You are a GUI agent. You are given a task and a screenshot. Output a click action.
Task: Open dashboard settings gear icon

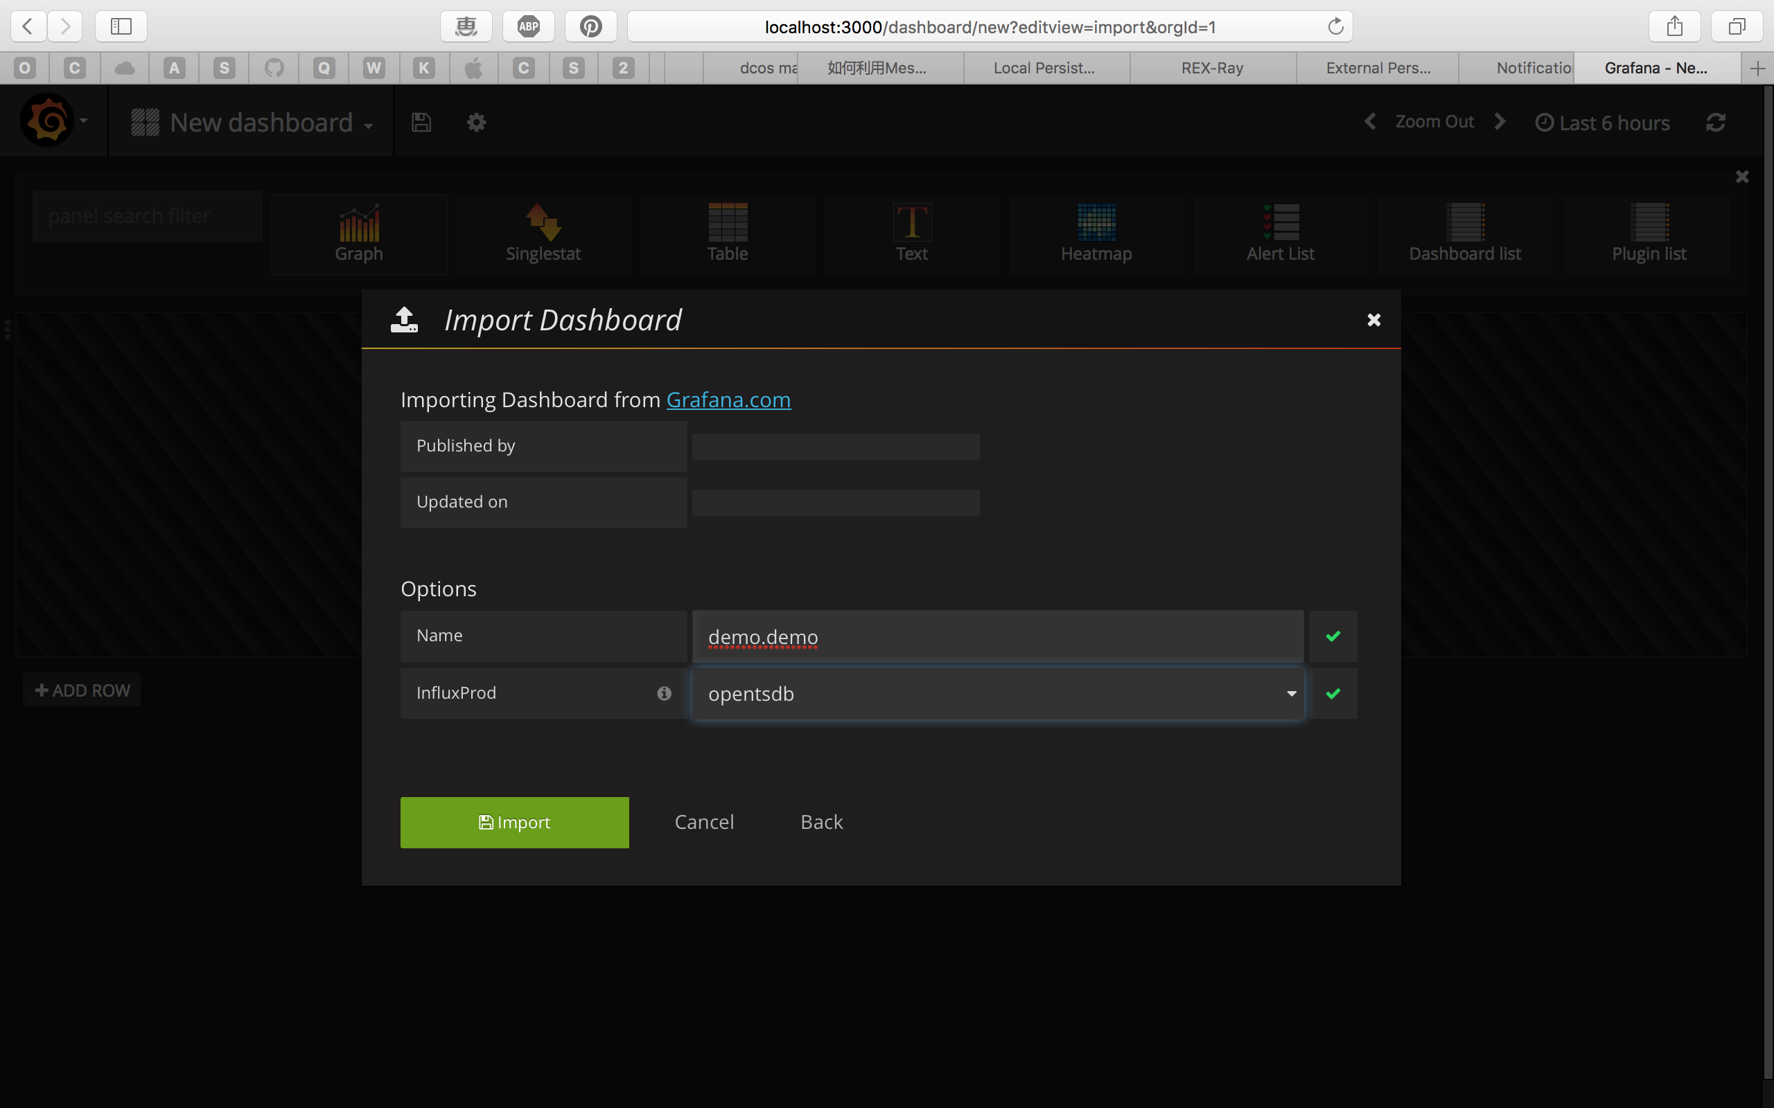pos(477,122)
